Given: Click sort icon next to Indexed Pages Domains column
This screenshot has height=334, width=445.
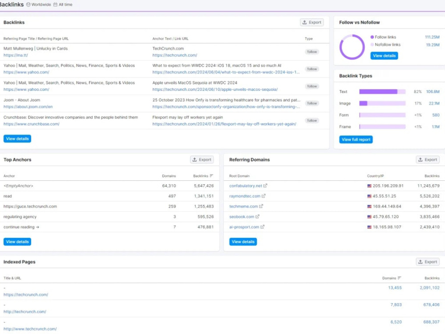Looking at the screenshot, I should 399,278.
